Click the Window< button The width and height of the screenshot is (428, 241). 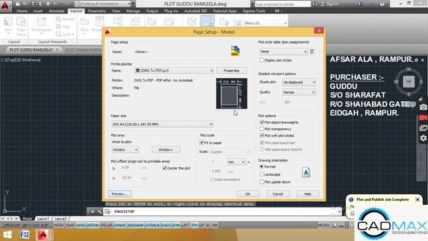(x=166, y=149)
